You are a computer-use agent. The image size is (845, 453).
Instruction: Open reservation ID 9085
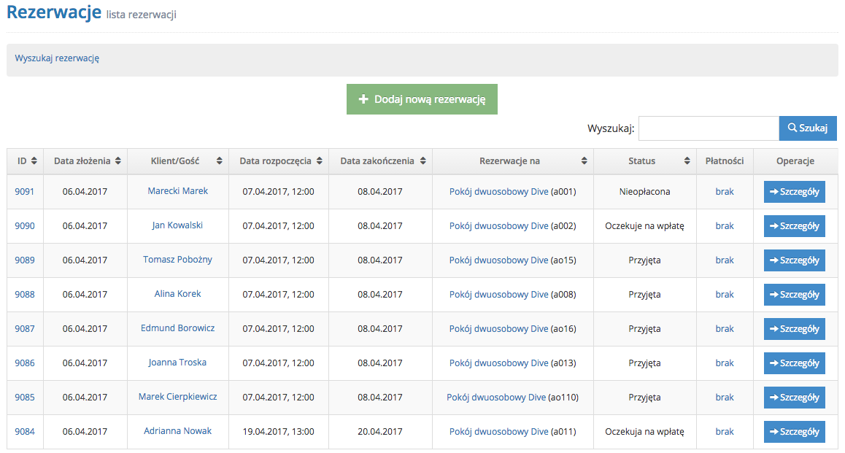pyautogui.click(x=25, y=398)
